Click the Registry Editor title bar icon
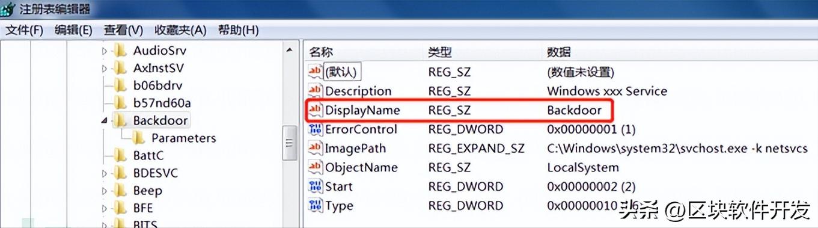This screenshot has width=818, height=228. coord(8,9)
